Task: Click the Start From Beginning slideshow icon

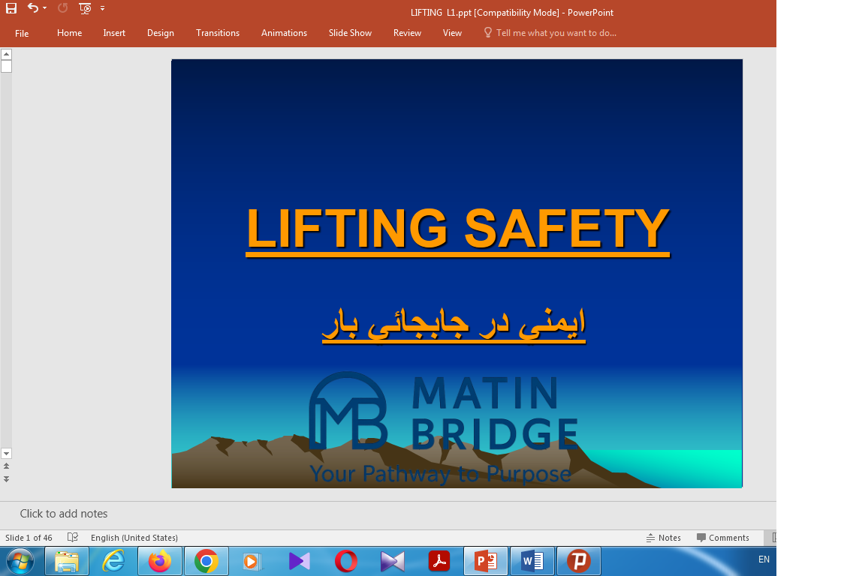Action: click(x=85, y=8)
